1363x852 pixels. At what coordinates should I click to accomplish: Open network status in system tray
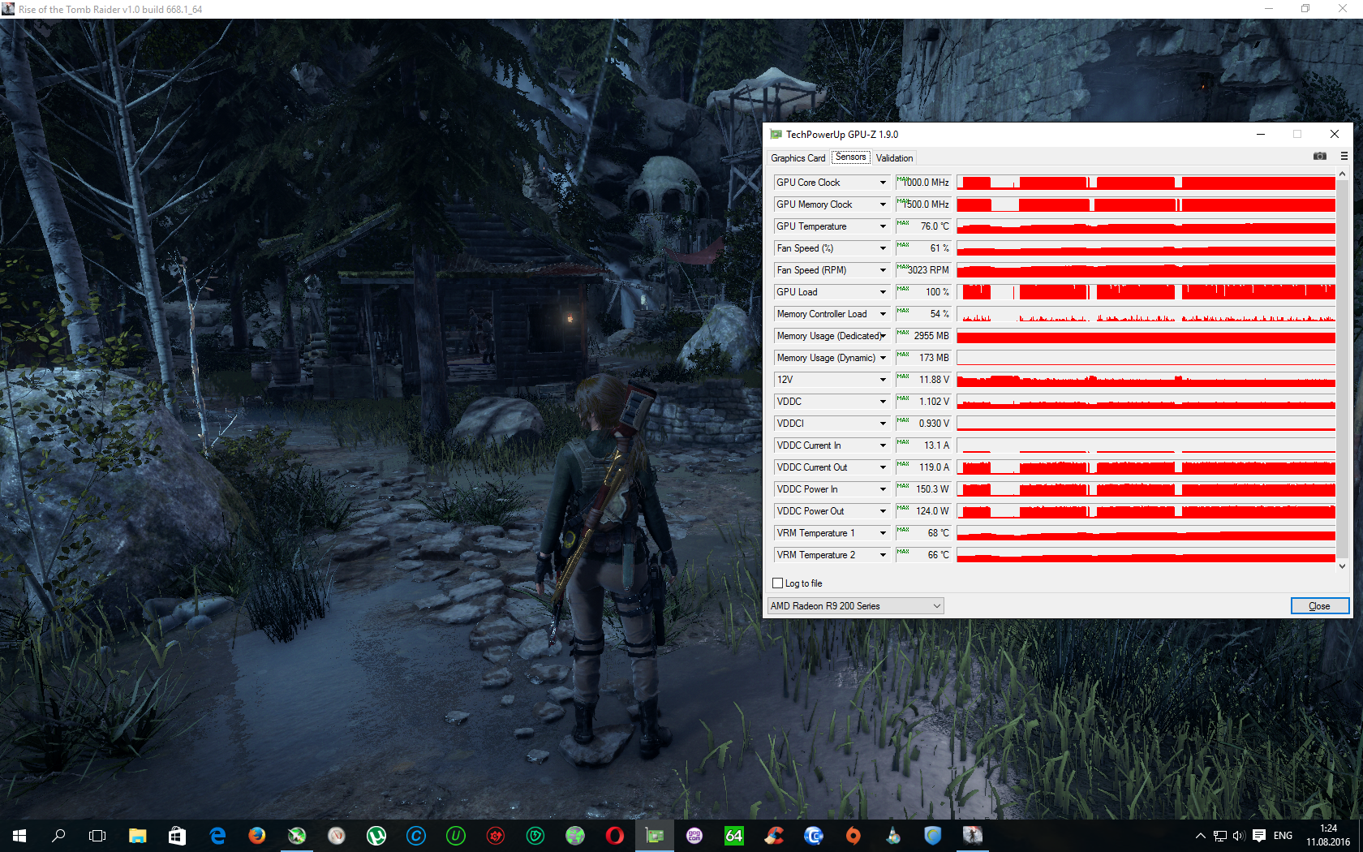pos(1220,836)
